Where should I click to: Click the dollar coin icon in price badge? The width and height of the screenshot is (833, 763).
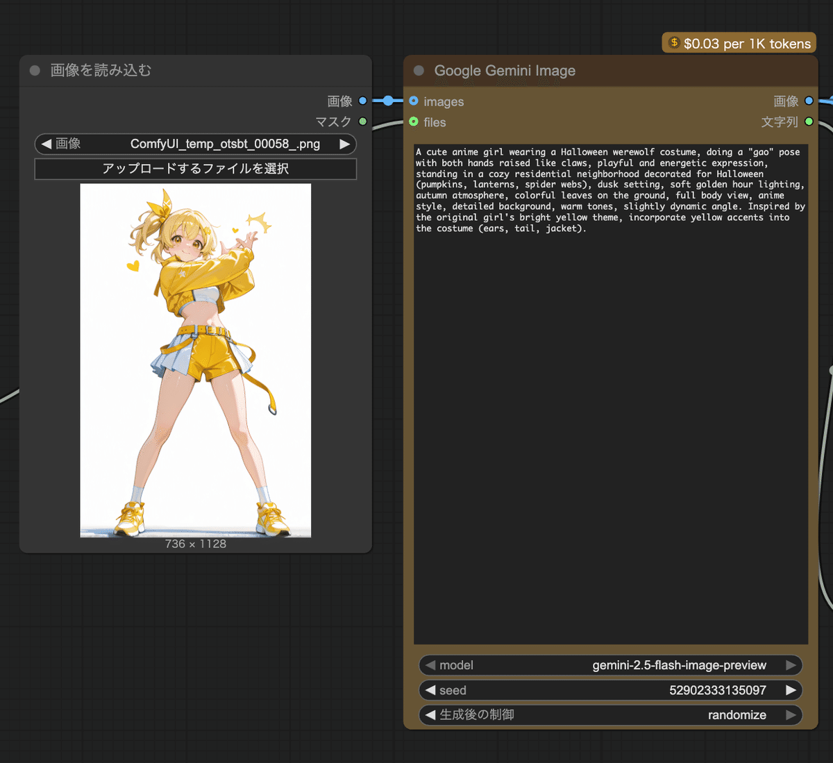pyautogui.click(x=673, y=43)
